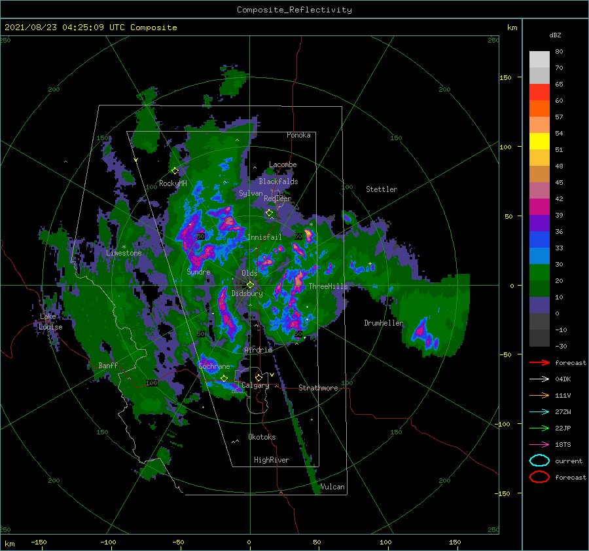The height and width of the screenshot is (551, 589).
Task: Select the cyan 27ZW arrow legend icon
Action: click(539, 412)
